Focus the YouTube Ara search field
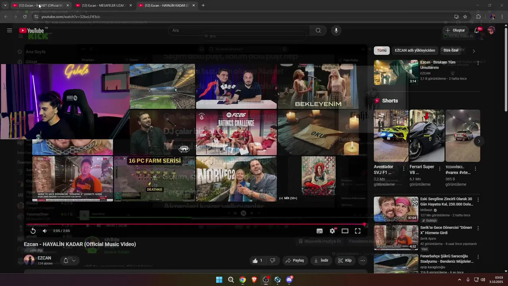508x286 pixels. (239, 31)
